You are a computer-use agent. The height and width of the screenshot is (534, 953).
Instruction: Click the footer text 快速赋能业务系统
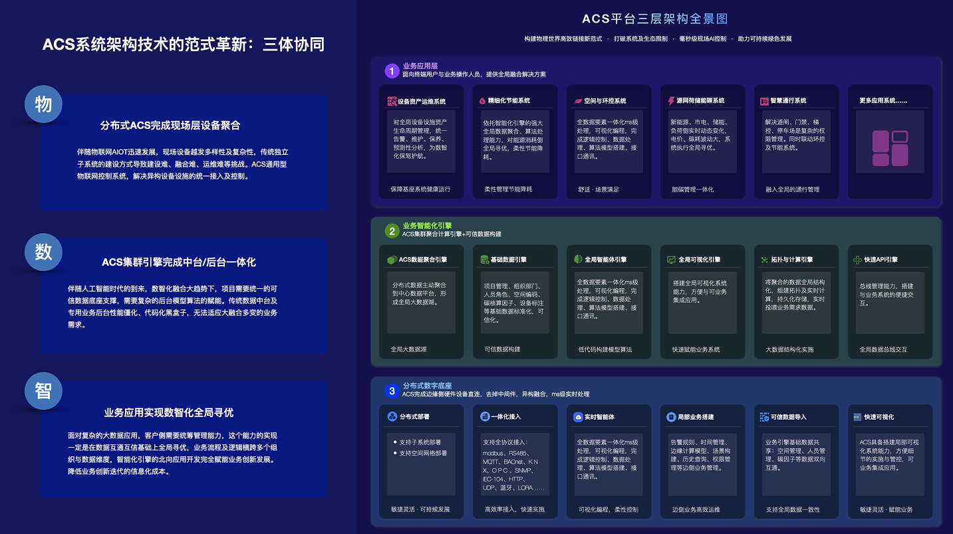click(696, 349)
